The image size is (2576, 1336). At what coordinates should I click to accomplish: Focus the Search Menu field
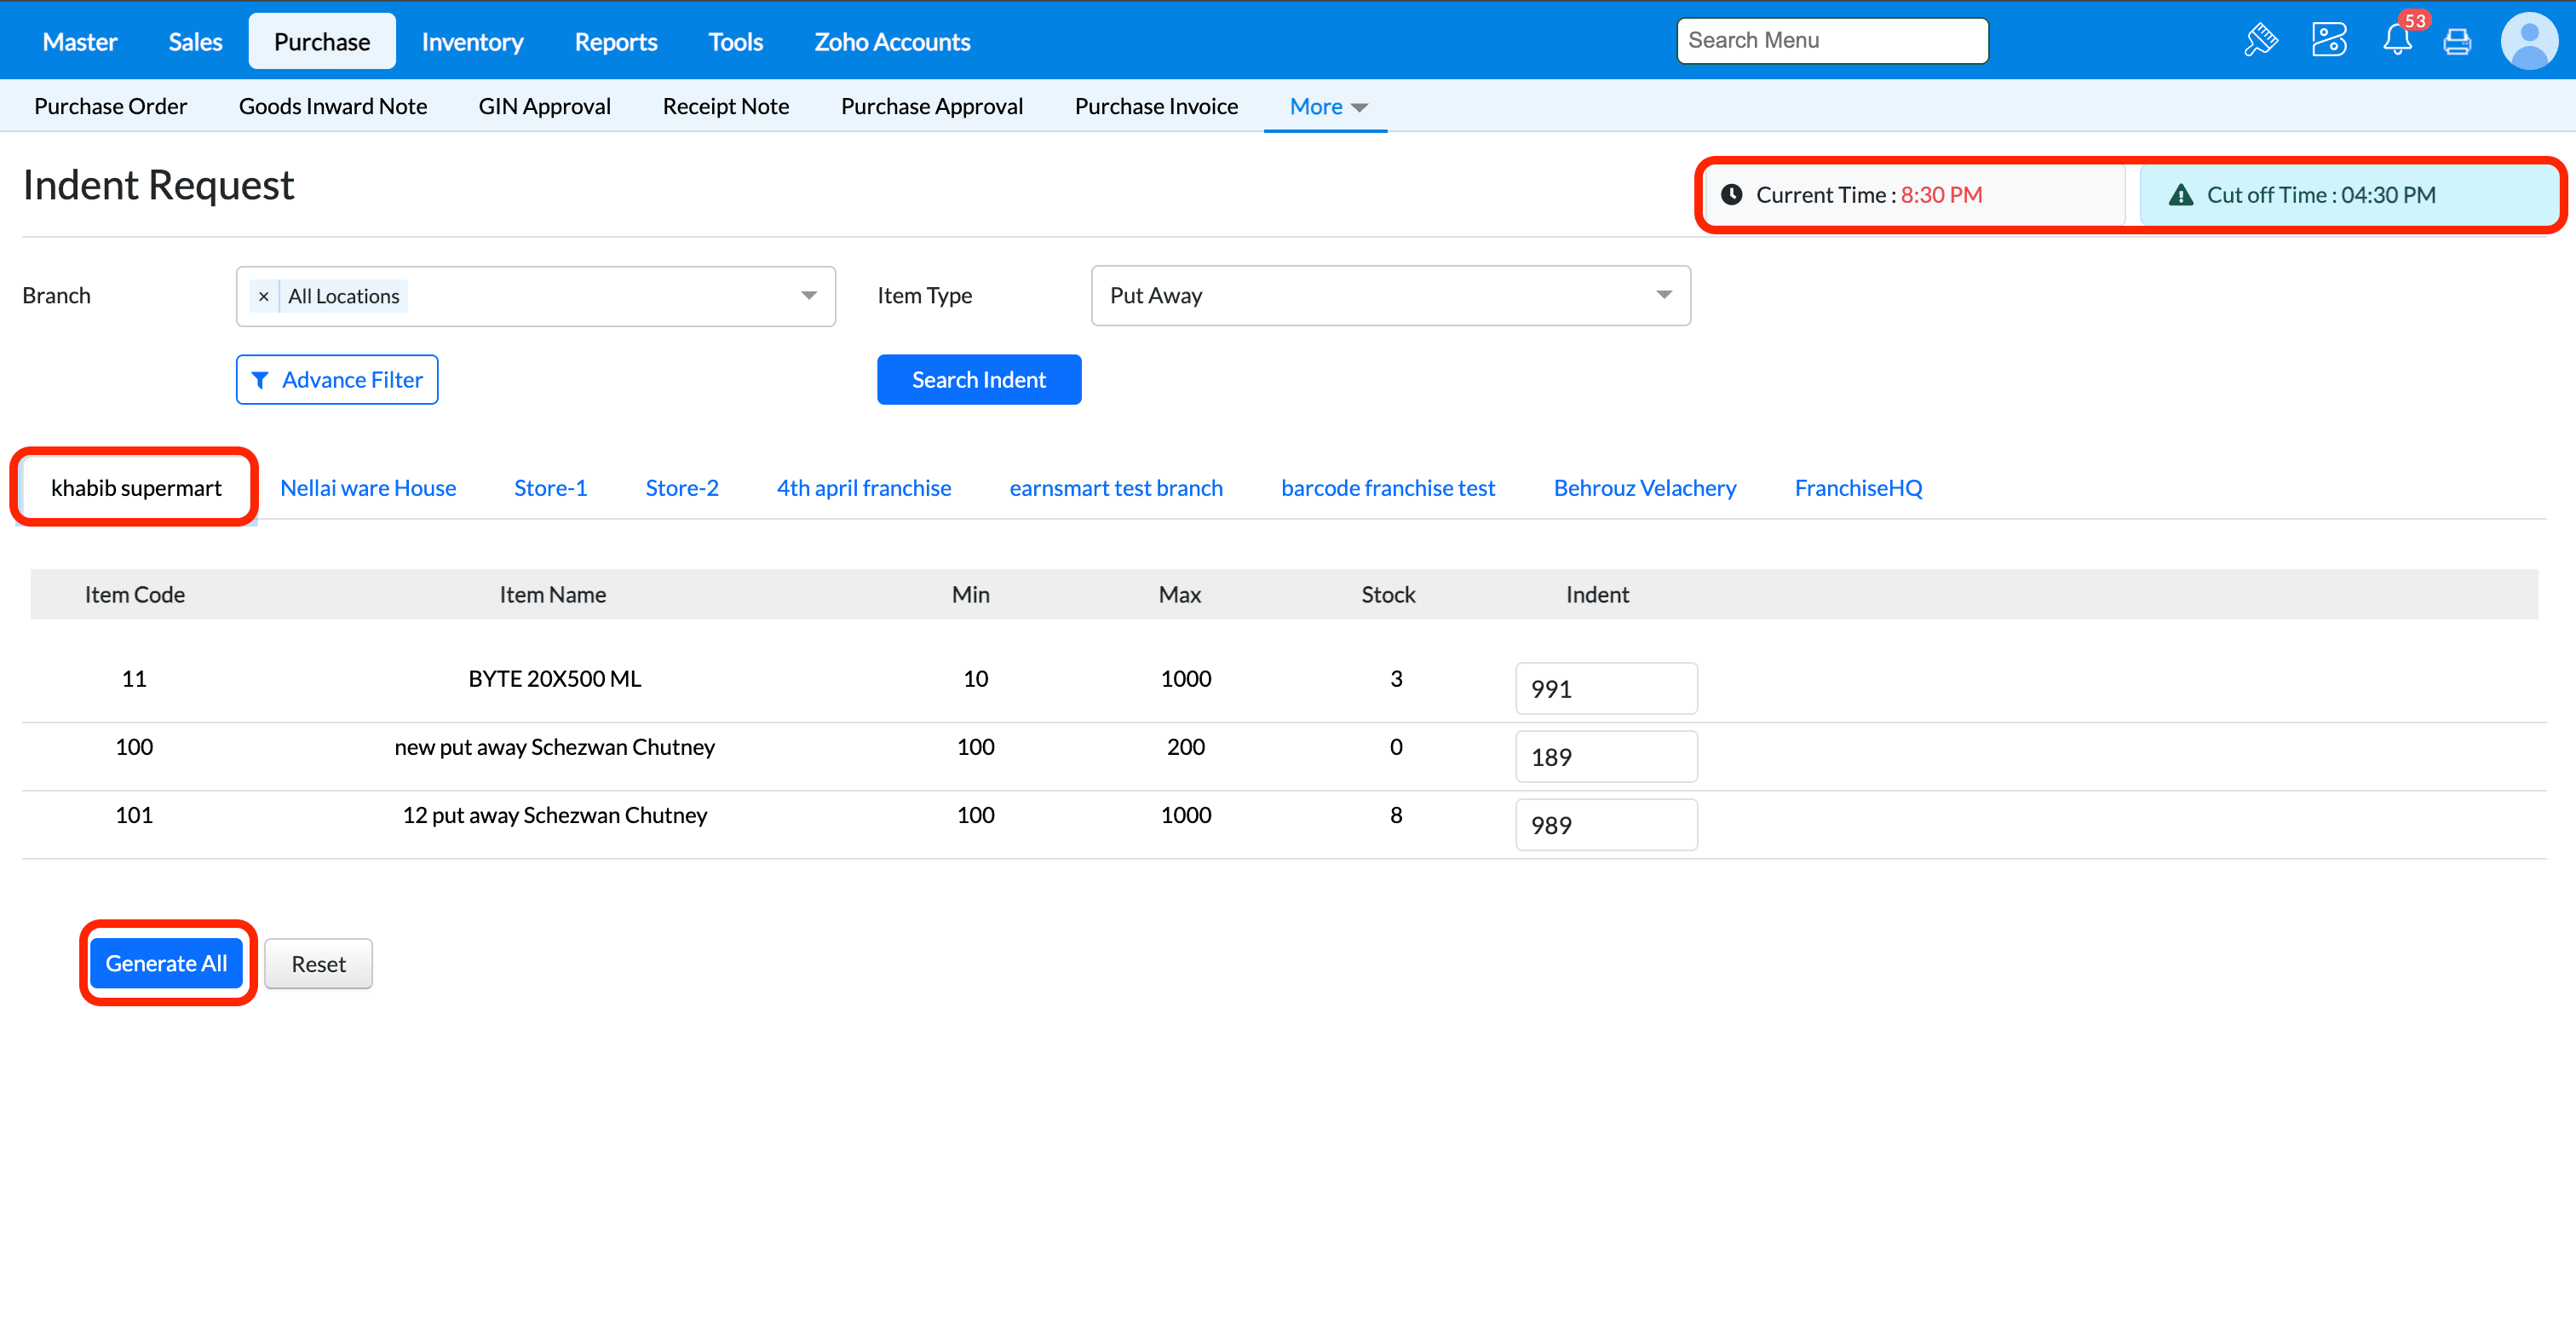click(x=1831, y=41)
